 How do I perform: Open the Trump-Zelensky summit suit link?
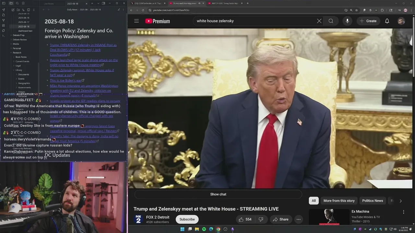coord(82,72)
